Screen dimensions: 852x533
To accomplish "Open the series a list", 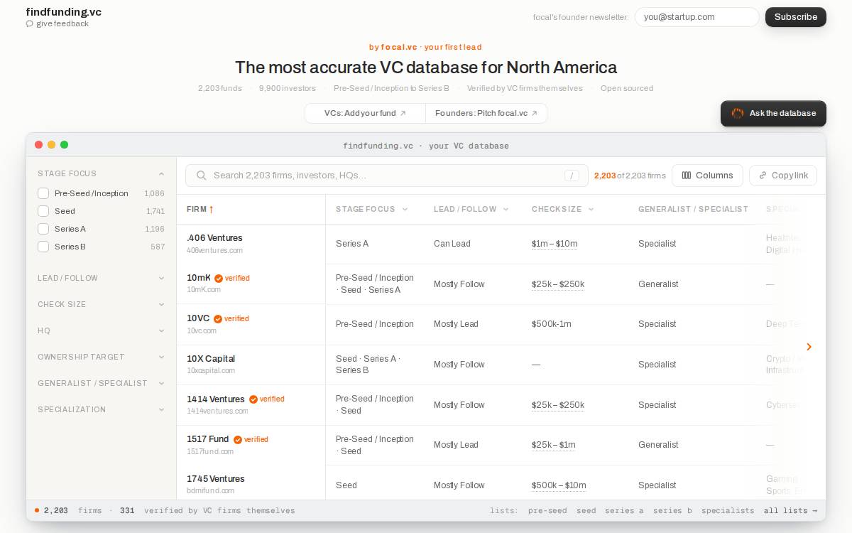I will (624, 510).
